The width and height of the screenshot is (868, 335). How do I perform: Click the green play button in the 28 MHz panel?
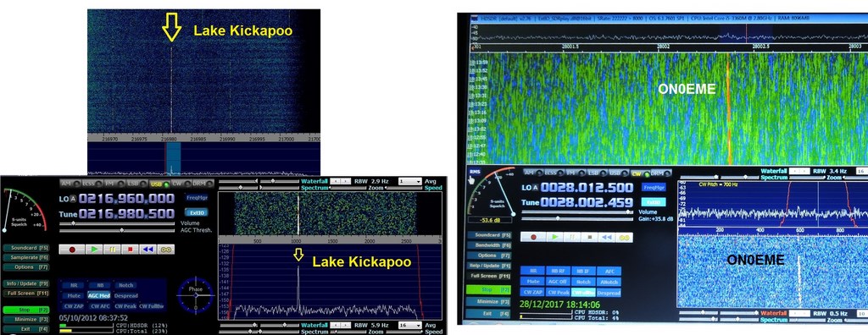(554, 237)
